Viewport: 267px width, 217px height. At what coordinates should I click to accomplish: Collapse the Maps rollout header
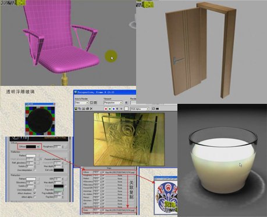pyautogui.click(x=109, y=168)
